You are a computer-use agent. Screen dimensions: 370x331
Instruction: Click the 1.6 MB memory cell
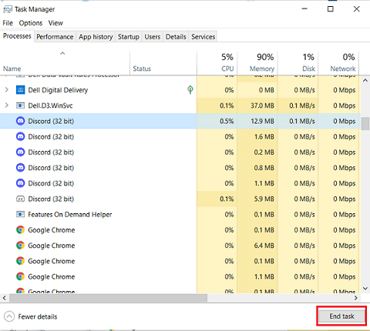click(257, 136)
